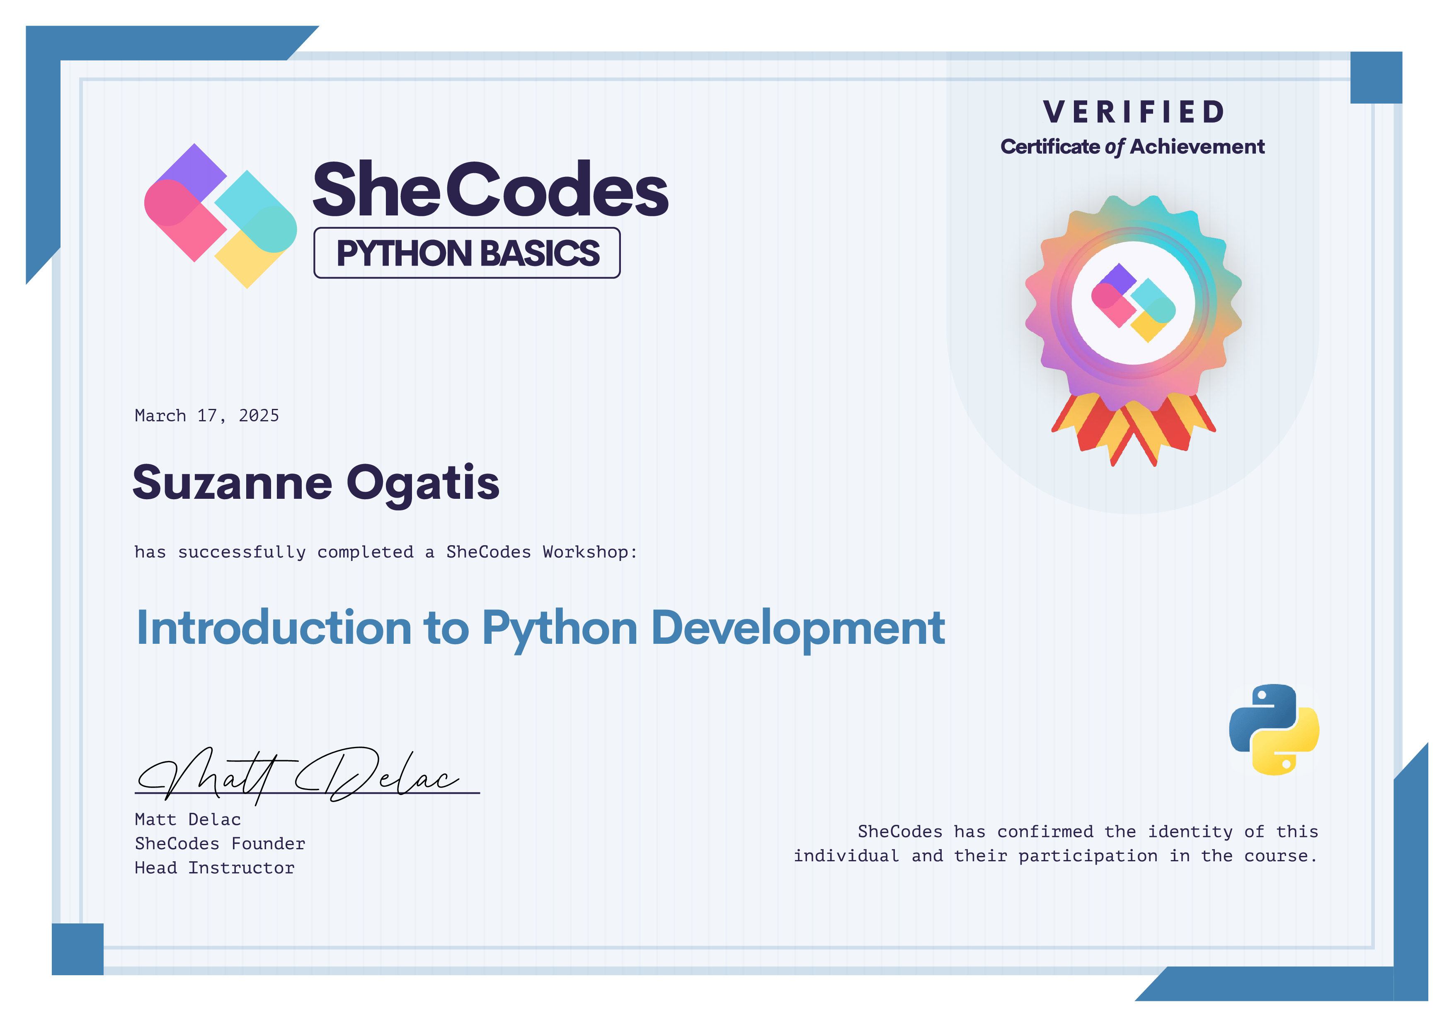
Task: Click the PYTHON BASICS boxed label
Action: click(x=467, y=253)
